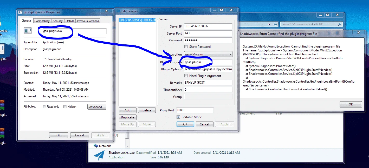Maximize the Edit Servers window
The height and width of the screenshot is (168, 369).
tap(222, 10)
